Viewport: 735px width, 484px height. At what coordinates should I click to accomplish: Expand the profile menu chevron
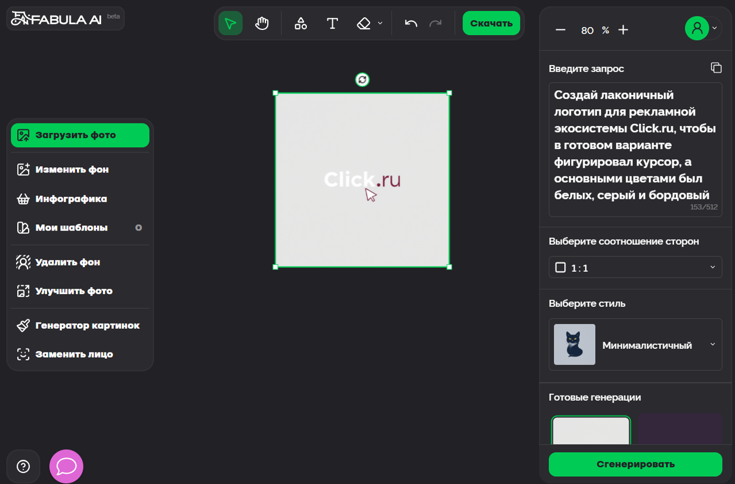pos(714,28)
